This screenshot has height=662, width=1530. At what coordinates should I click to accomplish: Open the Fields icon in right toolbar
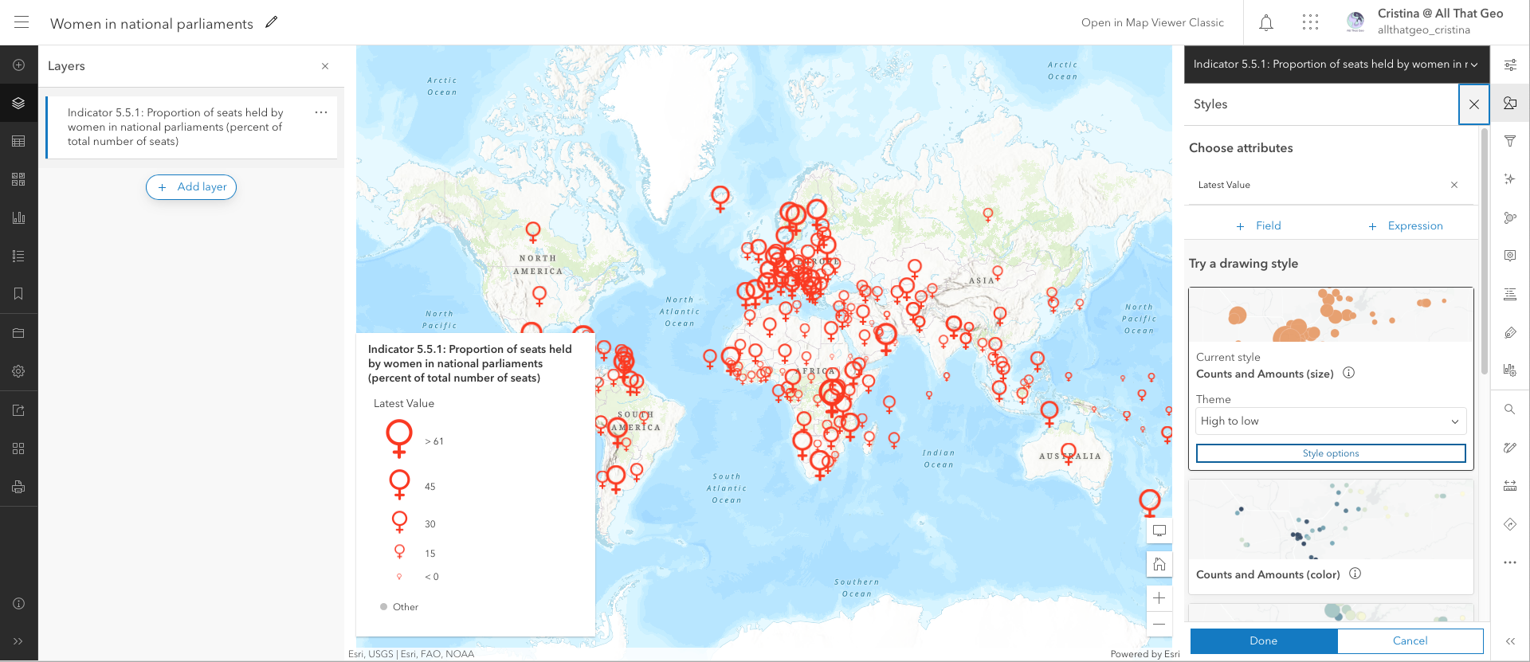tap(1510, 294)
